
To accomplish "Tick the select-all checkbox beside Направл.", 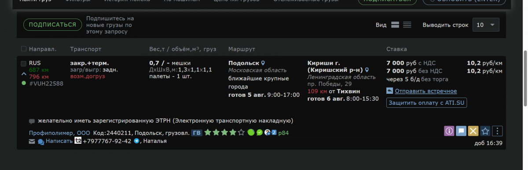I will 24,49.
